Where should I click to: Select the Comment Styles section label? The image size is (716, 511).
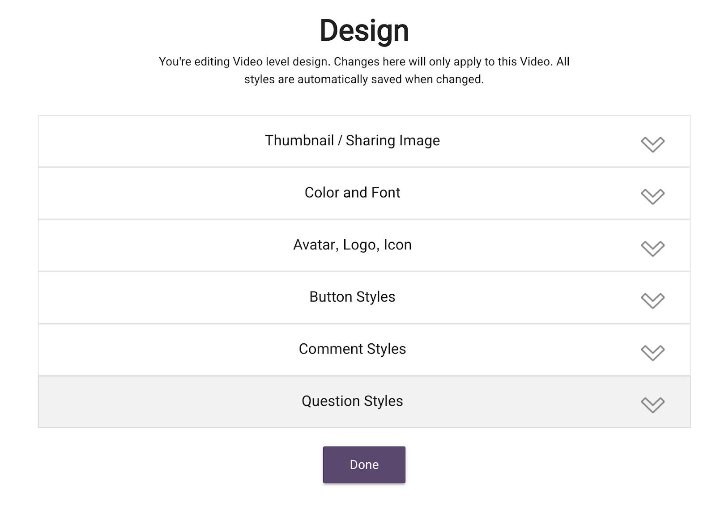(x=352, y=349)
